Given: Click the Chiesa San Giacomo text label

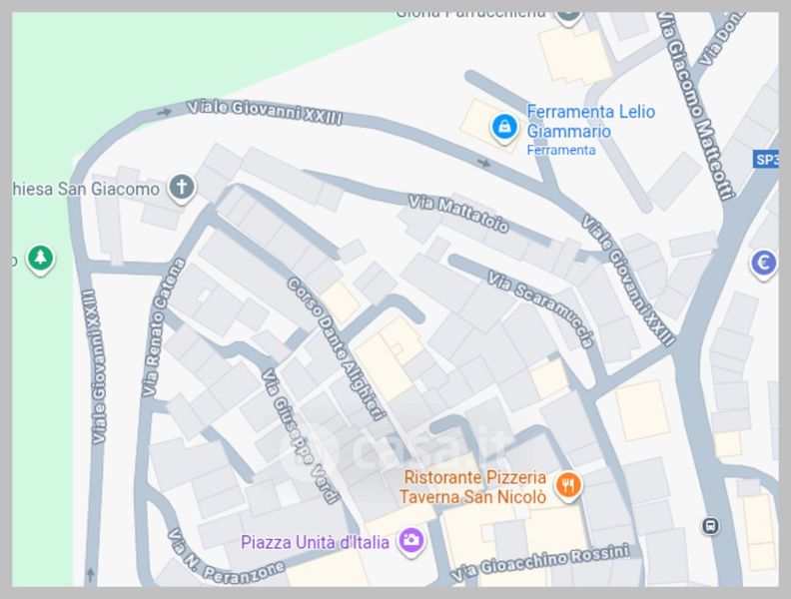Looking at the screenshot, I should [86, 189].
